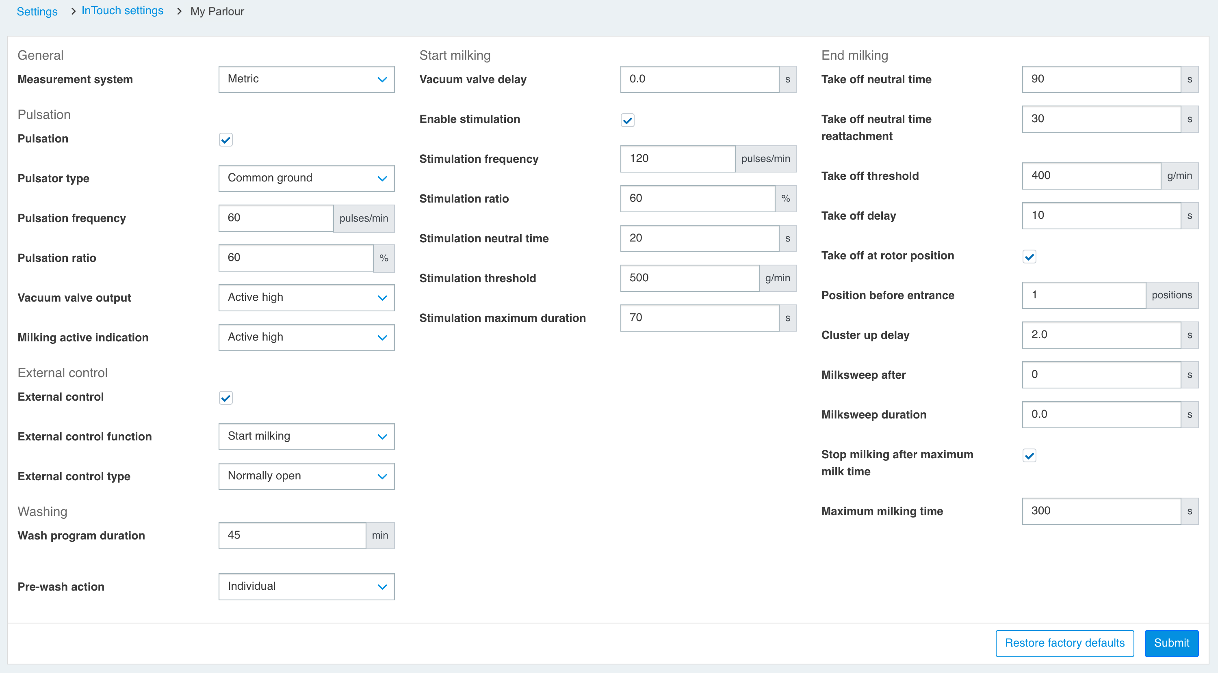Screen dimensions: 1218x673
Task: Click the Stimulation threshold input field
Action: pos(690,278)
